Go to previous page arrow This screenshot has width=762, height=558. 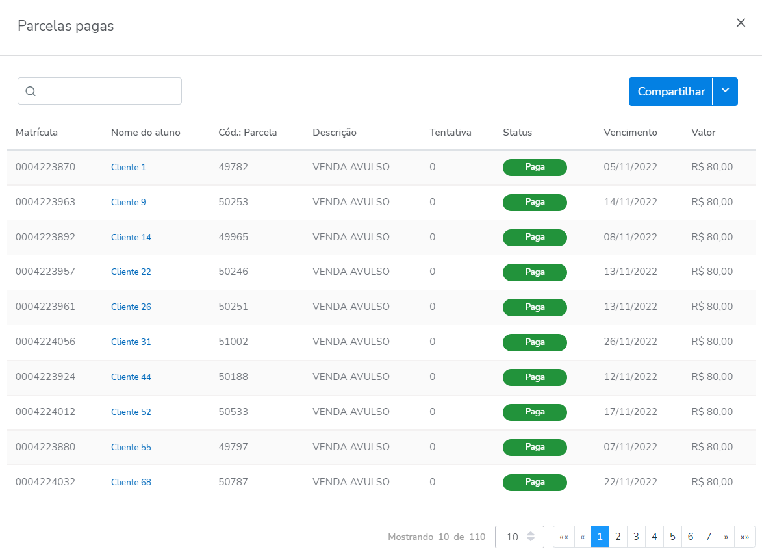582,537
